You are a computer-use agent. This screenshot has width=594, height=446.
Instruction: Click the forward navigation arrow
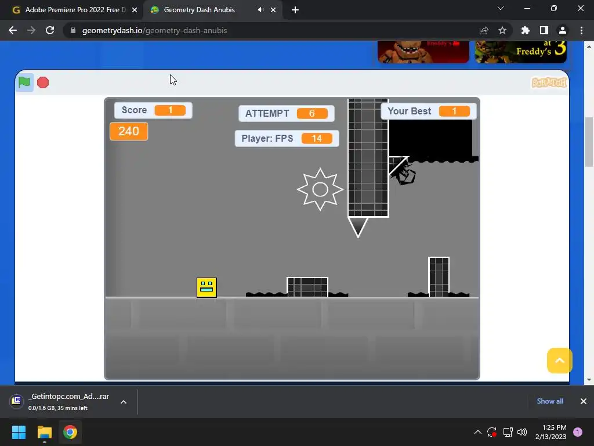point(31,30)
